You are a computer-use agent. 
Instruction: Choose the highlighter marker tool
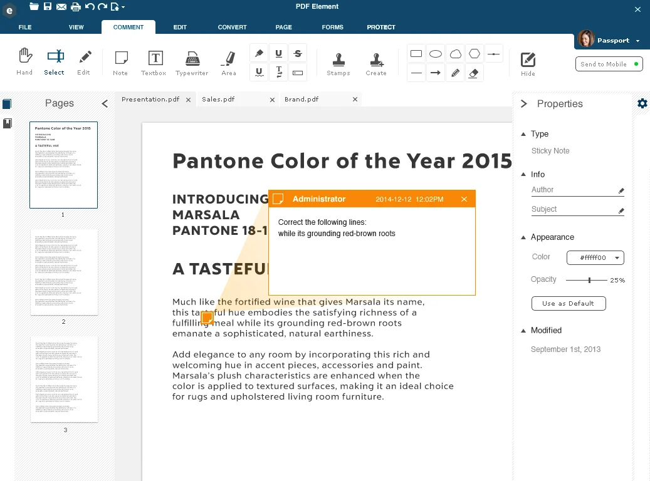[259, 53]
